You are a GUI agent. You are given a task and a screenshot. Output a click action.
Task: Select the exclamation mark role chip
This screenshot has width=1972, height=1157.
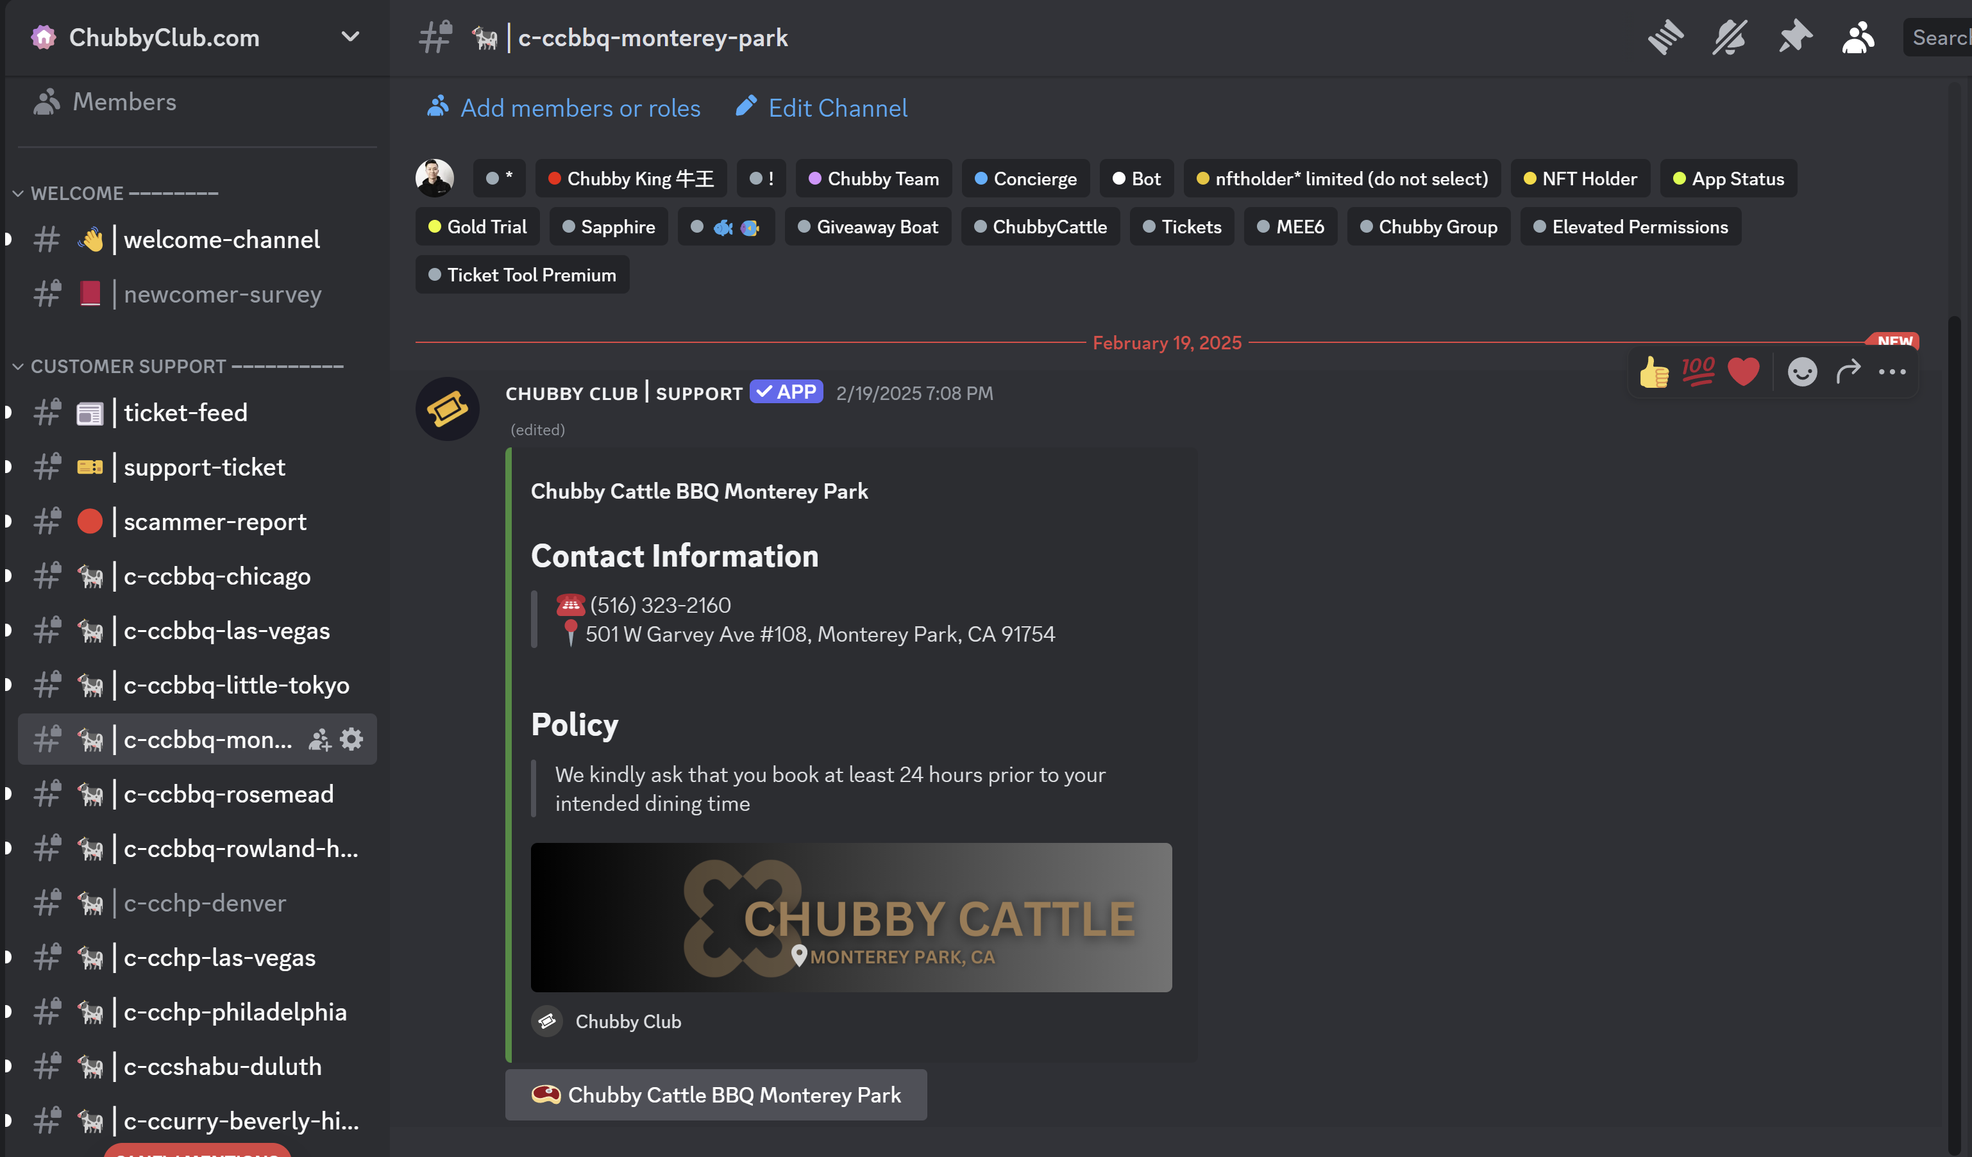tap(761, 178)
